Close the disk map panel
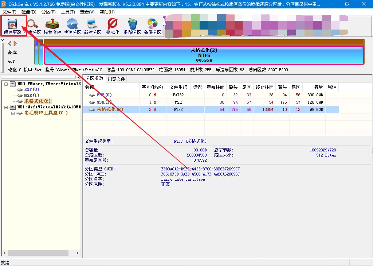Viewport: 373px width, 266px height. click(x=3, y=40)
